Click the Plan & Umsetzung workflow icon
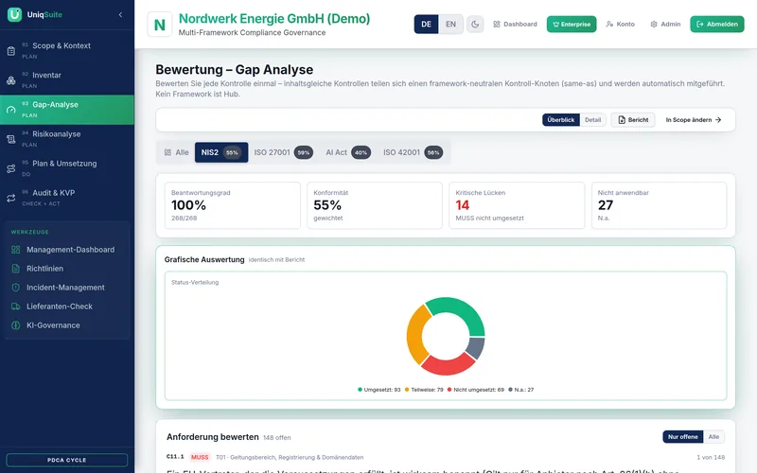Viewport: 757px width, 473px height. pos(11,168)
